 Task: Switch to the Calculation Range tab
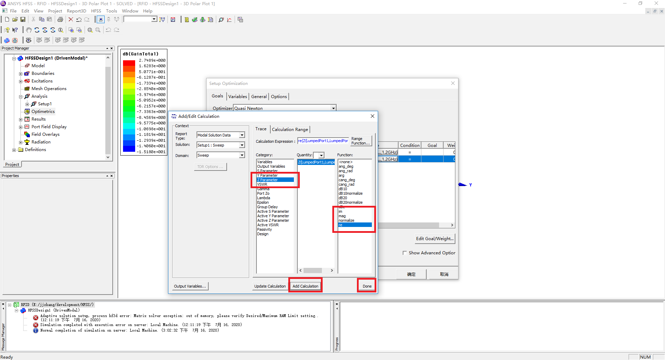pos(290,129)
